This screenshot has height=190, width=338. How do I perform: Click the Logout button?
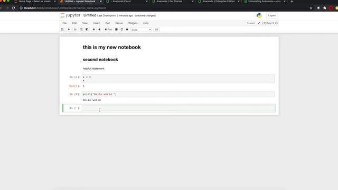(272, 15)
